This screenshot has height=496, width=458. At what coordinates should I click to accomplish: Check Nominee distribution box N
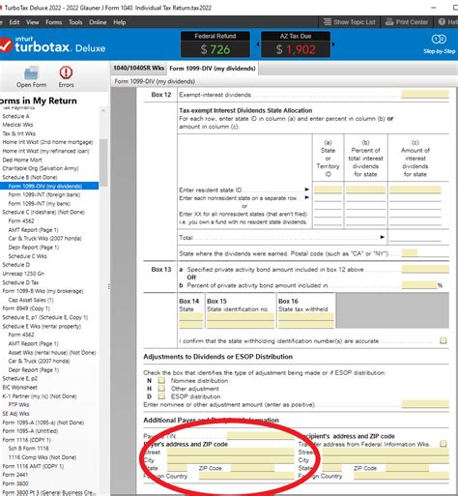(161, 381)
